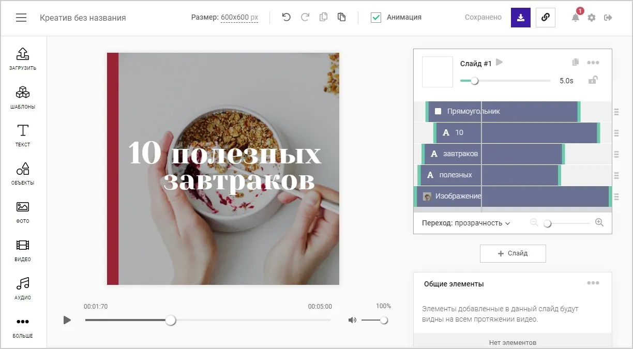Mute the video audio with speaker icon
This screenshot has width=633, height=349.
click(352, 320)
